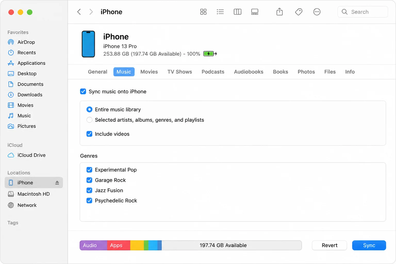This screenshot has width=396, height=264.
Task: Open the Photos tab
Action: pos(306,72)
